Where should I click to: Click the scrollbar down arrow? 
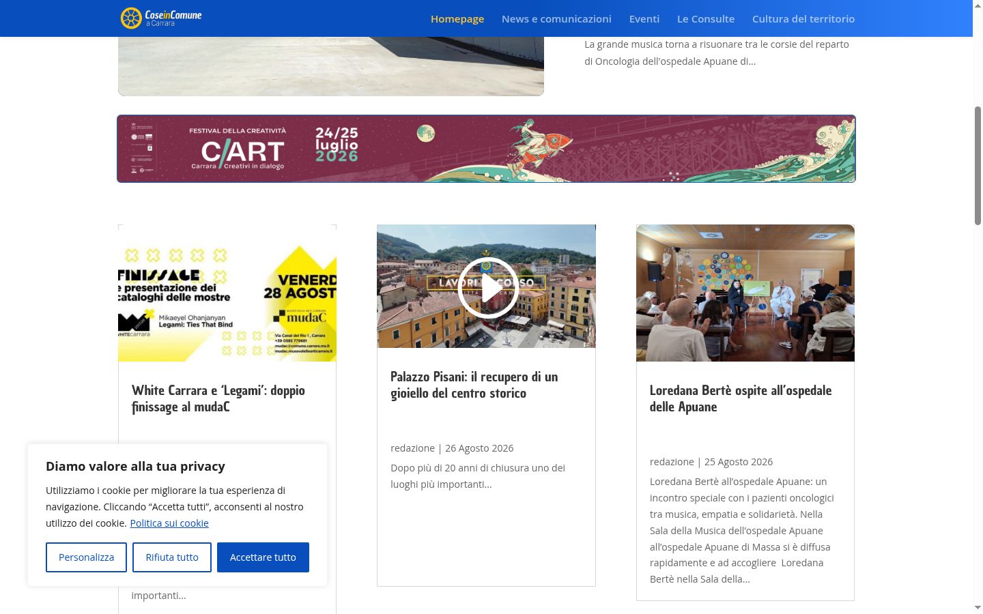pyautogui.click(x=978, y=607)
